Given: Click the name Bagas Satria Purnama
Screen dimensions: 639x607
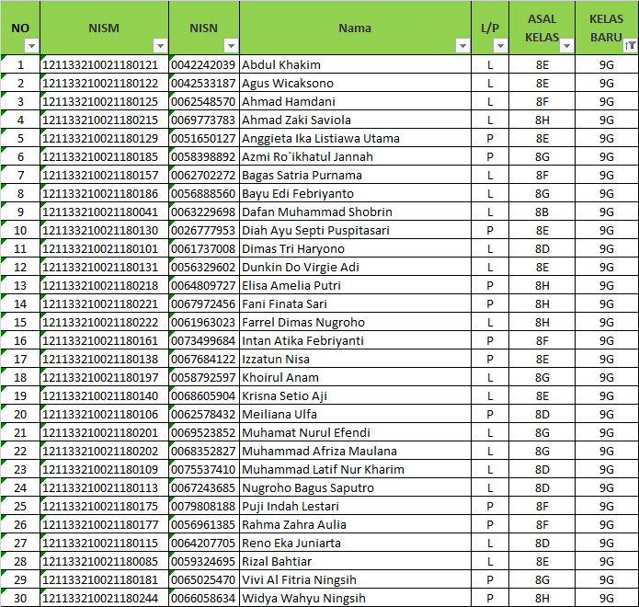Looking at the screenshot, I should point(302,176).
